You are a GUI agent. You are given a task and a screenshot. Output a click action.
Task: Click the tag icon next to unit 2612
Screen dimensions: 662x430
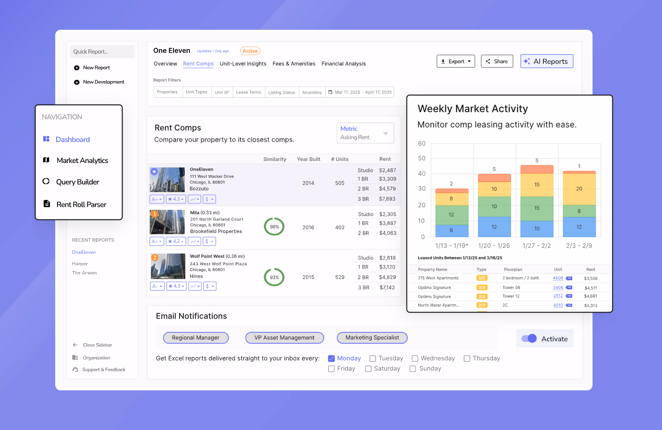(569, 296)
